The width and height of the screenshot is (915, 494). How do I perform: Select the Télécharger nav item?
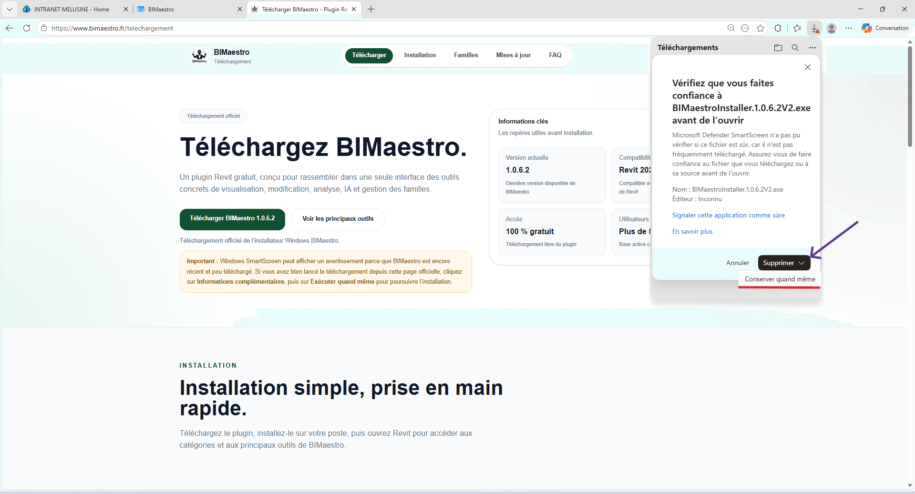369,55
